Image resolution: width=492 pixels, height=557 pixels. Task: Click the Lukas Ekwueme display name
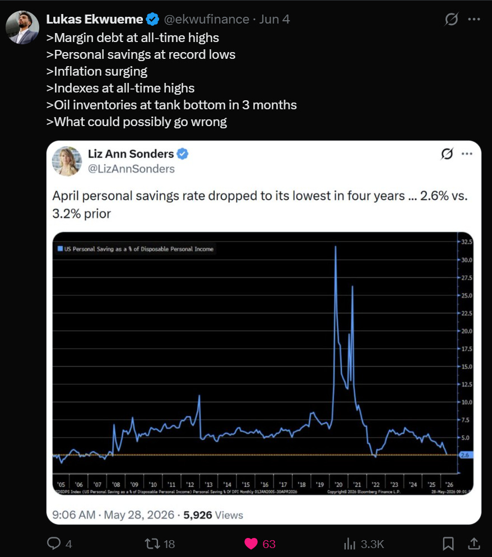coord(95,19)
